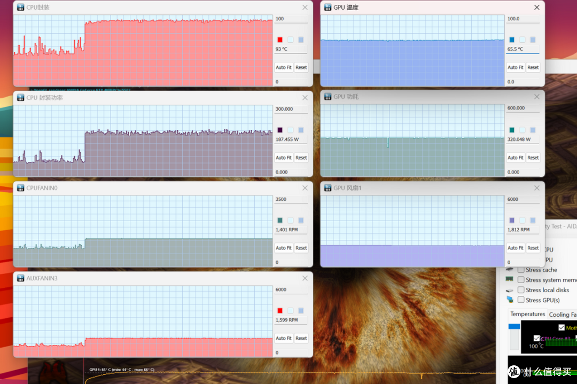Edit the 3500 maximum field in CPUFANIN0 window
This screenshot has height=384, width=577.
click(291, 199)
